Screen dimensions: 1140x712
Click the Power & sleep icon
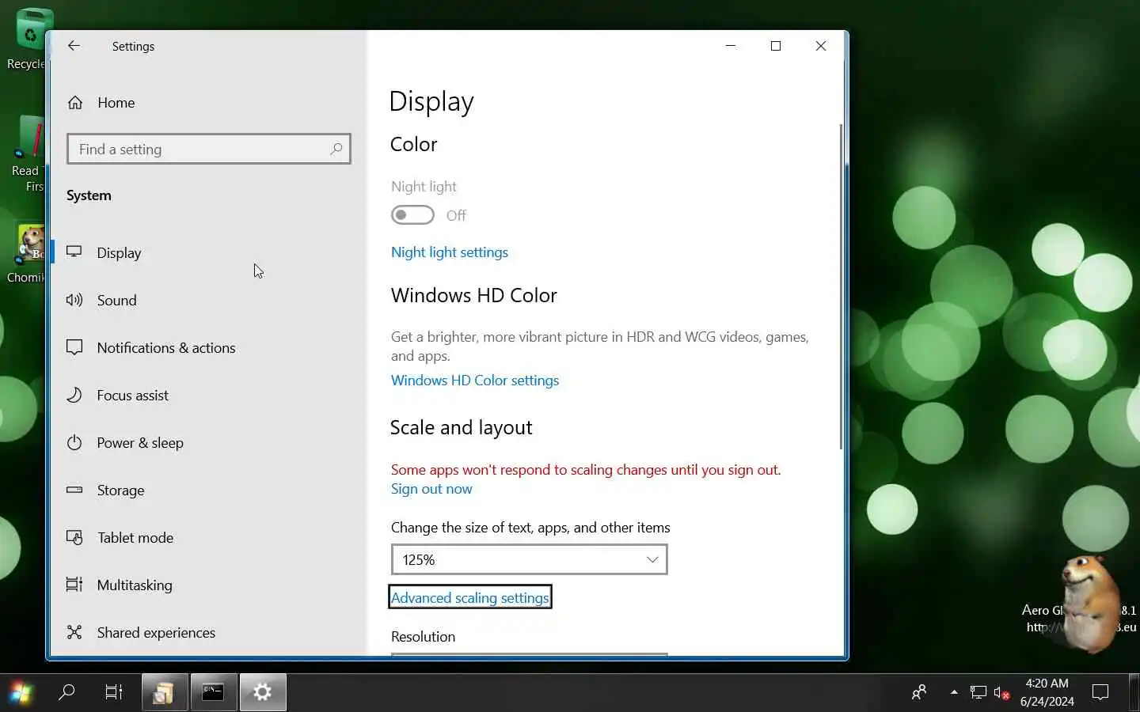point(74,442)
